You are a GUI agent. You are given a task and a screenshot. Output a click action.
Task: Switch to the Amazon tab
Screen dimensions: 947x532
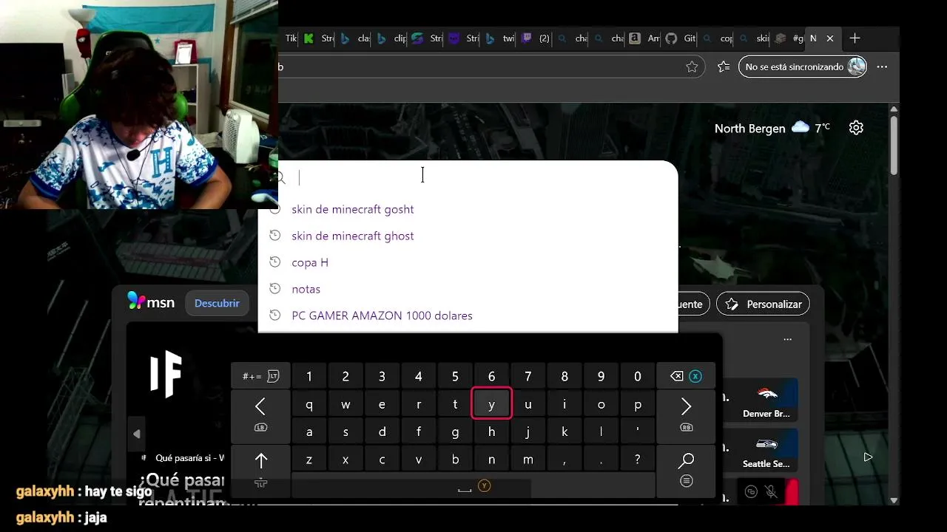click(x=645, y=38)
